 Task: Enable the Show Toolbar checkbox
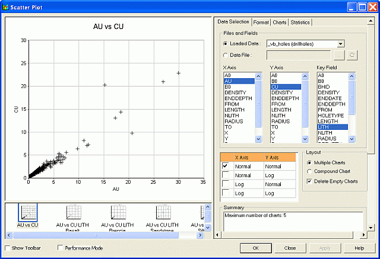[x=8, y=248]
